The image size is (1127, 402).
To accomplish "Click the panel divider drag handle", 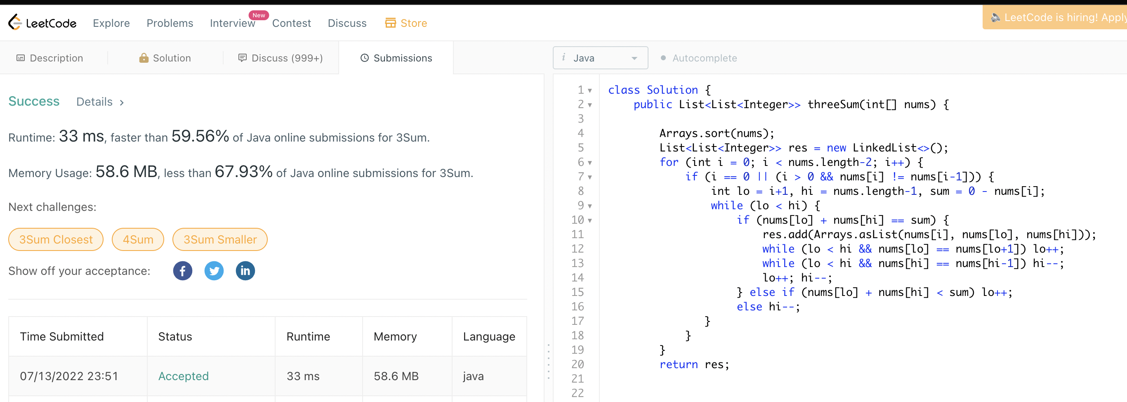I will pyautogui.click(x=549, y=361).
